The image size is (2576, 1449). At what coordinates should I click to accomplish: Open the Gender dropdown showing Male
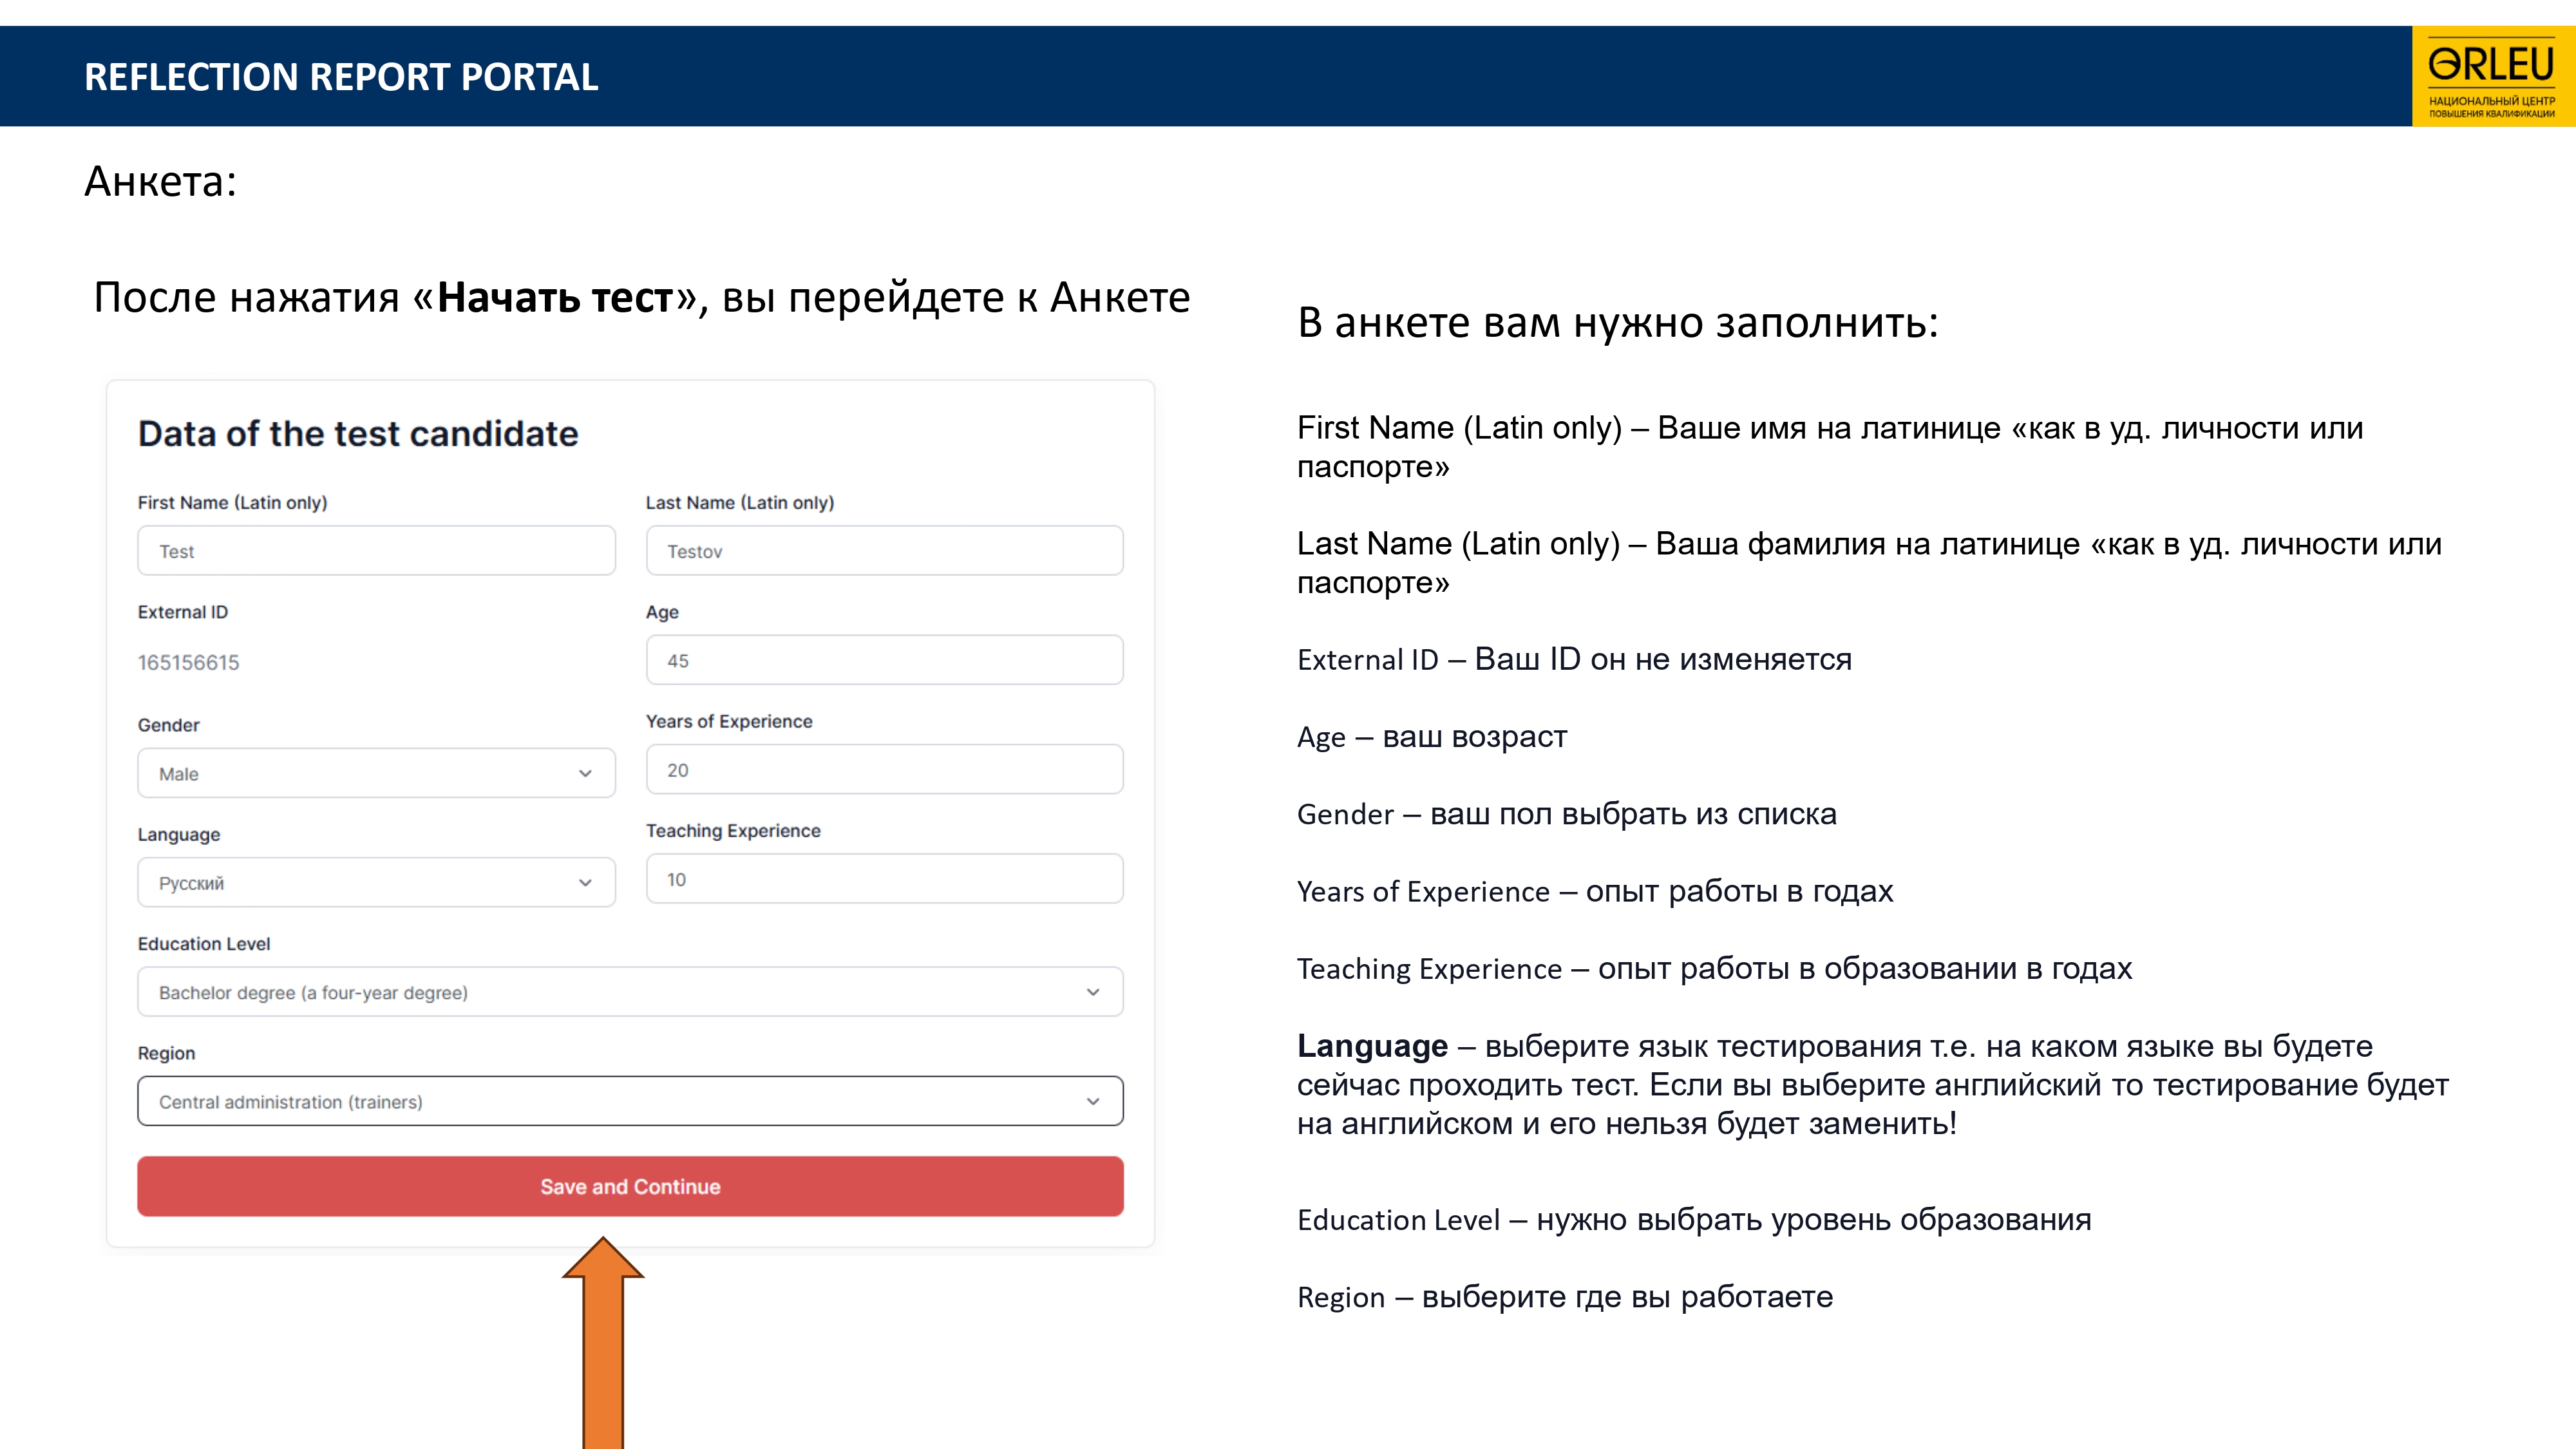tap(375, 773)
